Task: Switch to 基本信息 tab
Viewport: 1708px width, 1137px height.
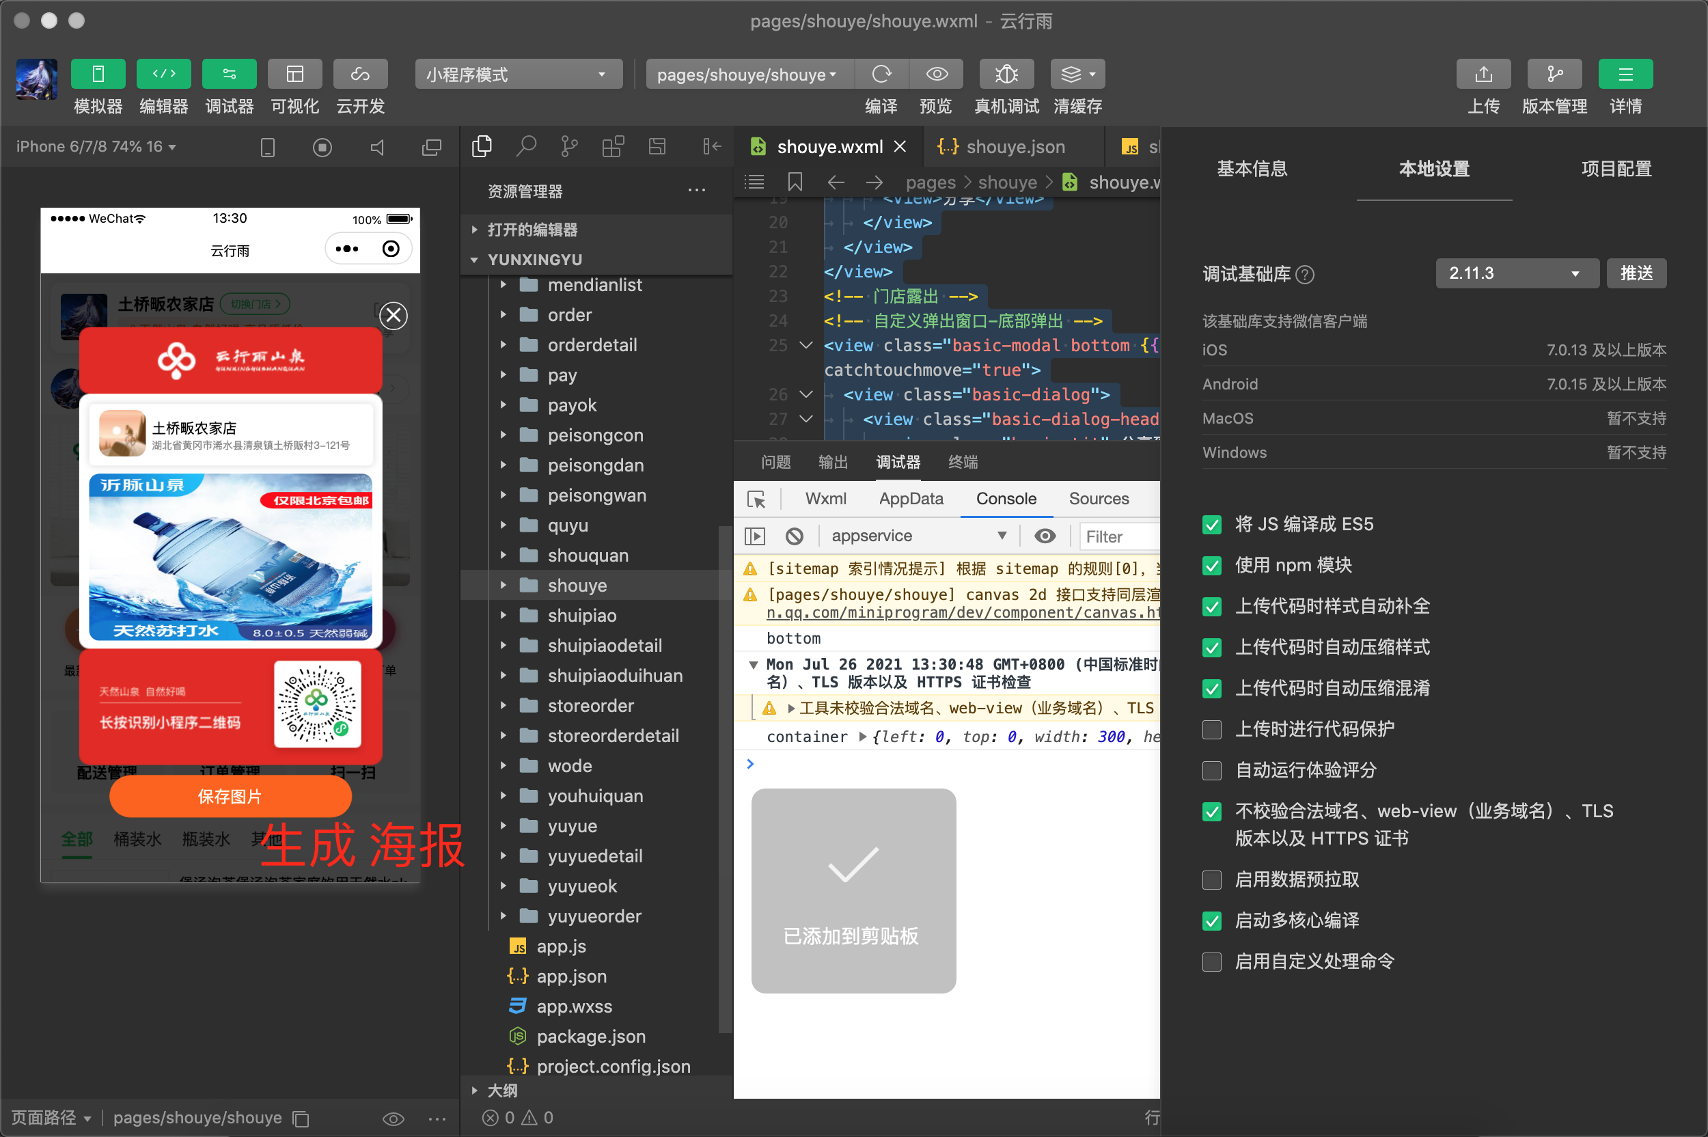Action: pyautogui.click(x=1252, y=168)
